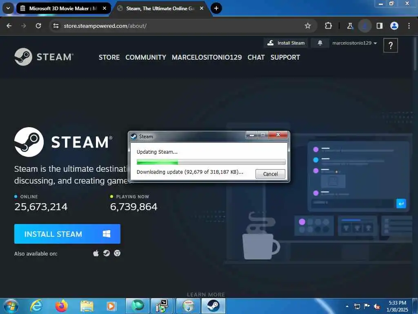Open the muted volume tray icon

point(376,306)
